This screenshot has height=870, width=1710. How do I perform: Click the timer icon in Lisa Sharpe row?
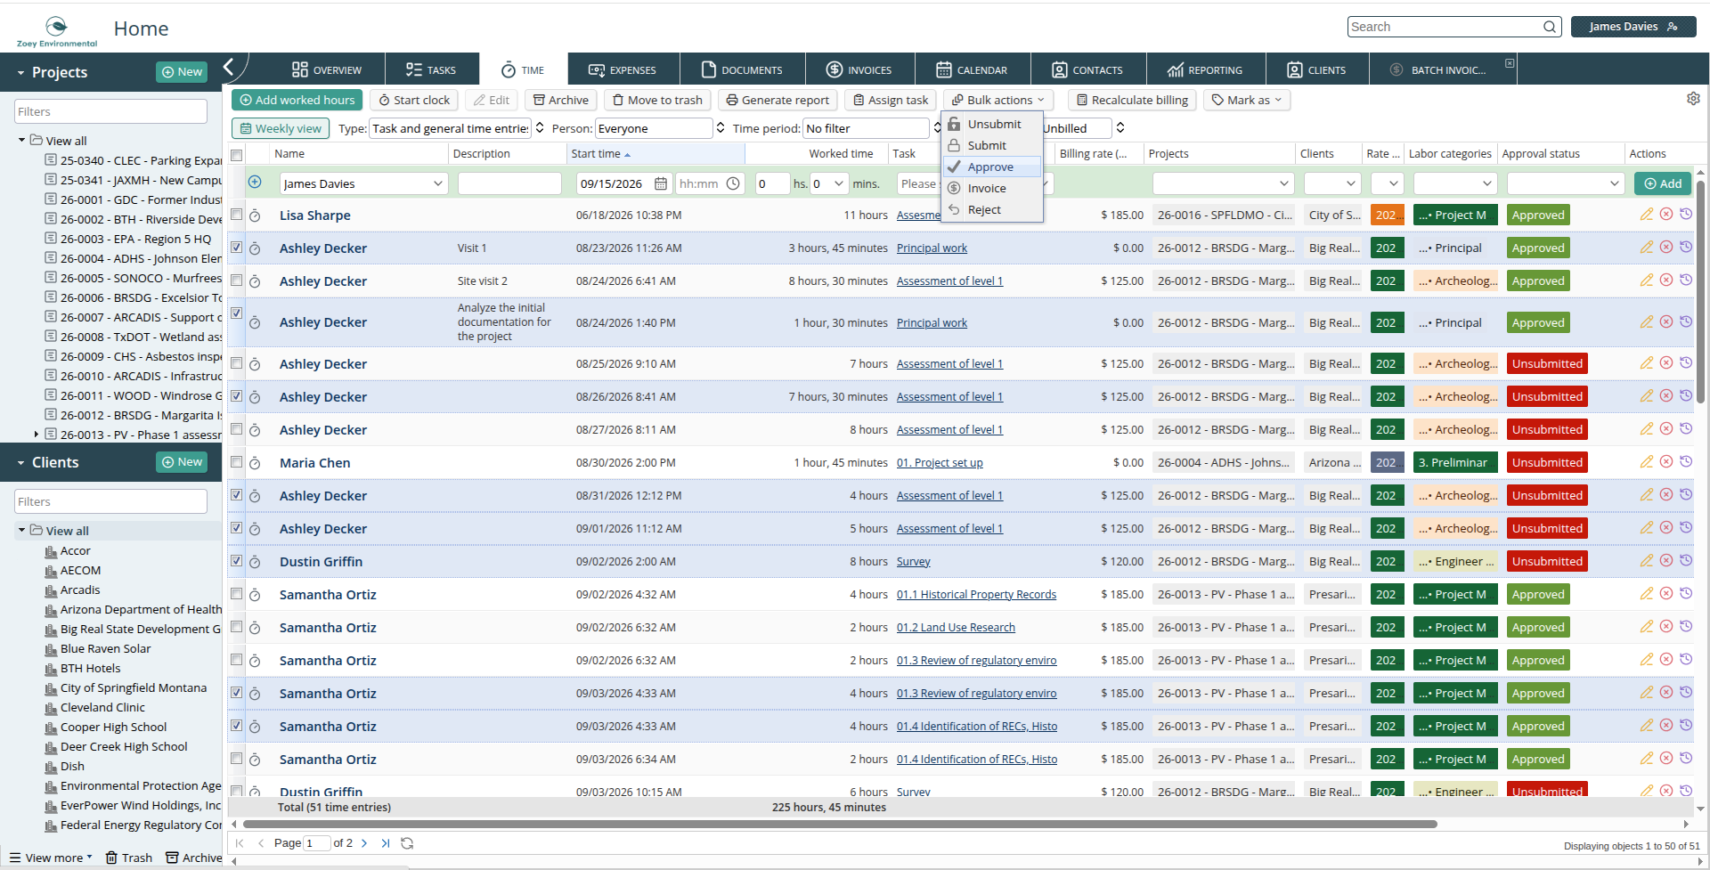255,215
